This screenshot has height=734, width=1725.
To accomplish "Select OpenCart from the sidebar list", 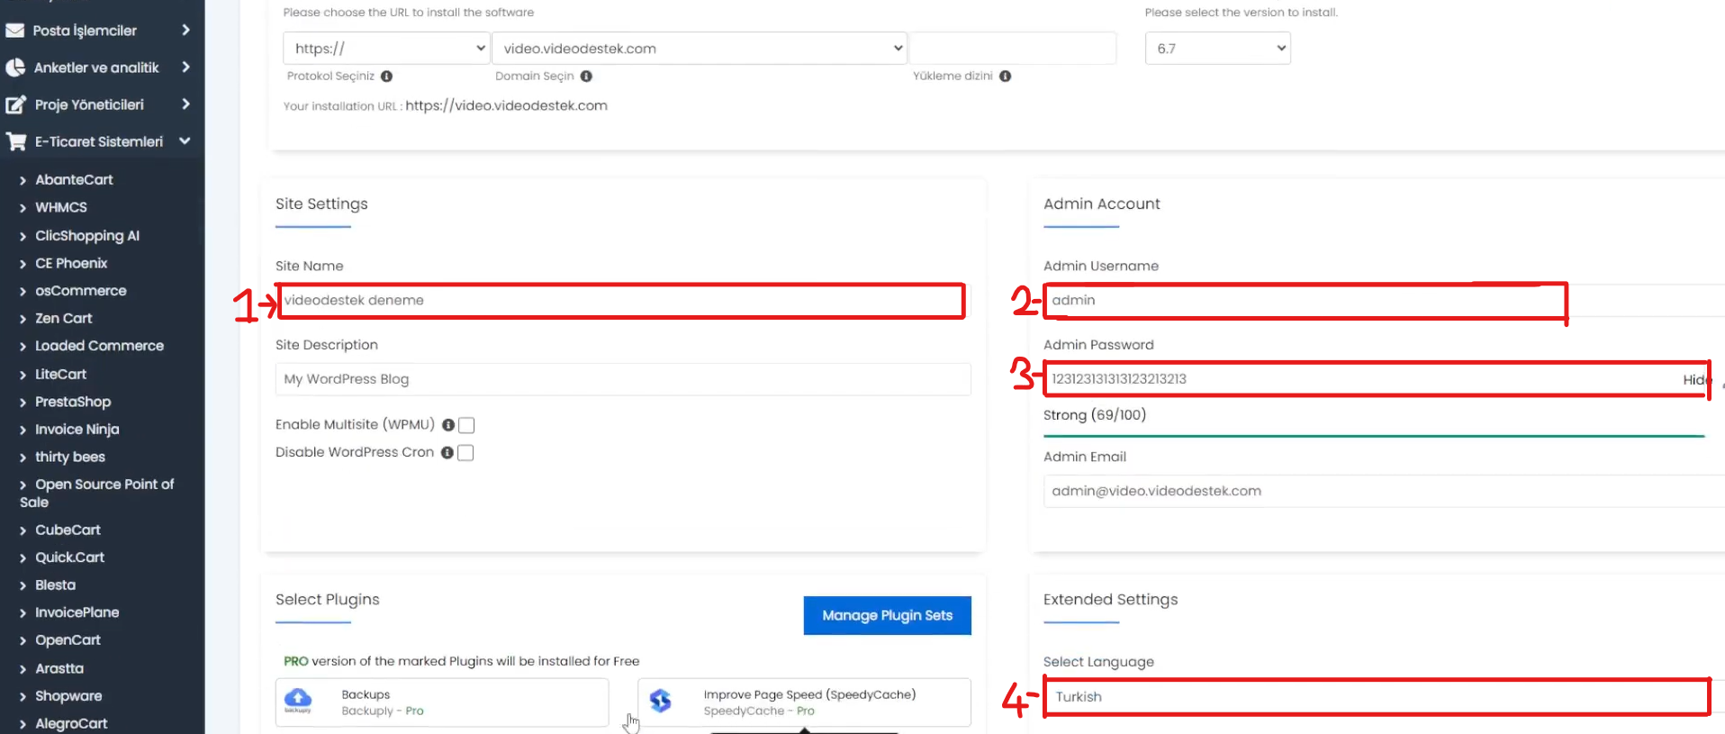I will 68,640.
